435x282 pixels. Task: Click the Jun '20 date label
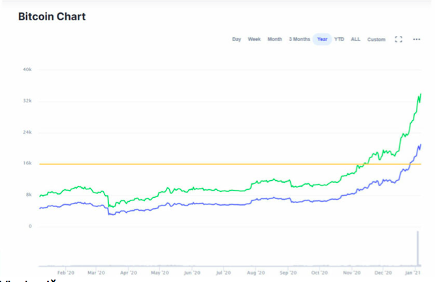pos(192,273)
